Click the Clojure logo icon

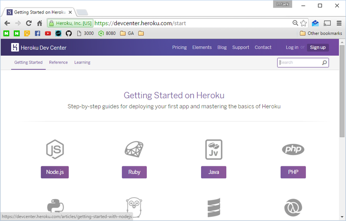coord(293,207)
